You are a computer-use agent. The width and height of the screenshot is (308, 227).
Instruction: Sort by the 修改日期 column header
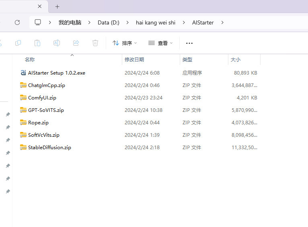point(134,59)
